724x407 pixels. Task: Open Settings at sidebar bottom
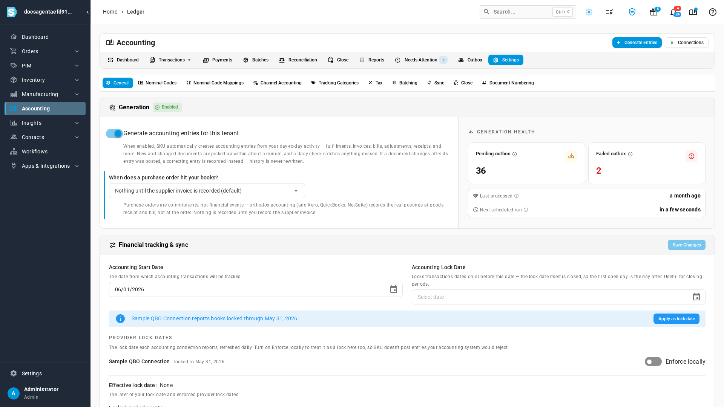[45, 373]
